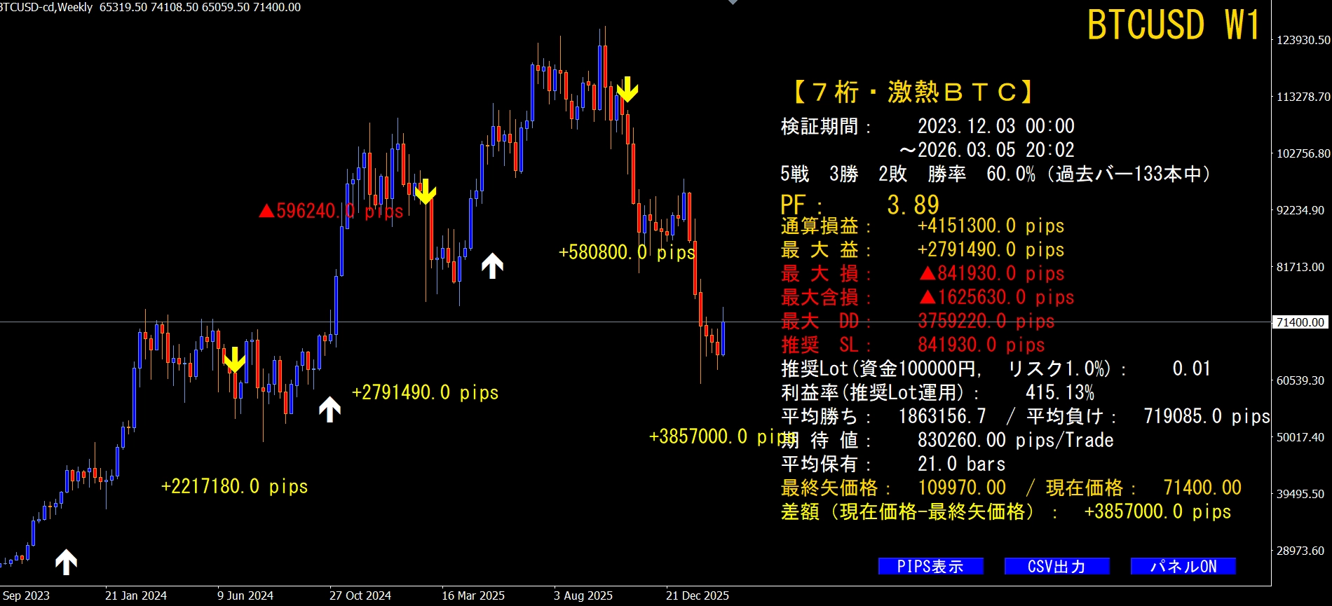This screenshot has height=606, width=1332.
Task: Click the highlighted 71400.00 current price tag on the price axis
Action: (x=1300, y=322)
